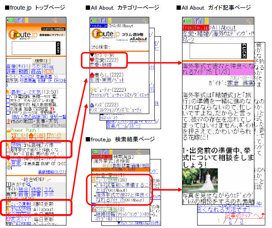Open orange MENU link on top page
This screenshot has height=228, width=272.
49,72
